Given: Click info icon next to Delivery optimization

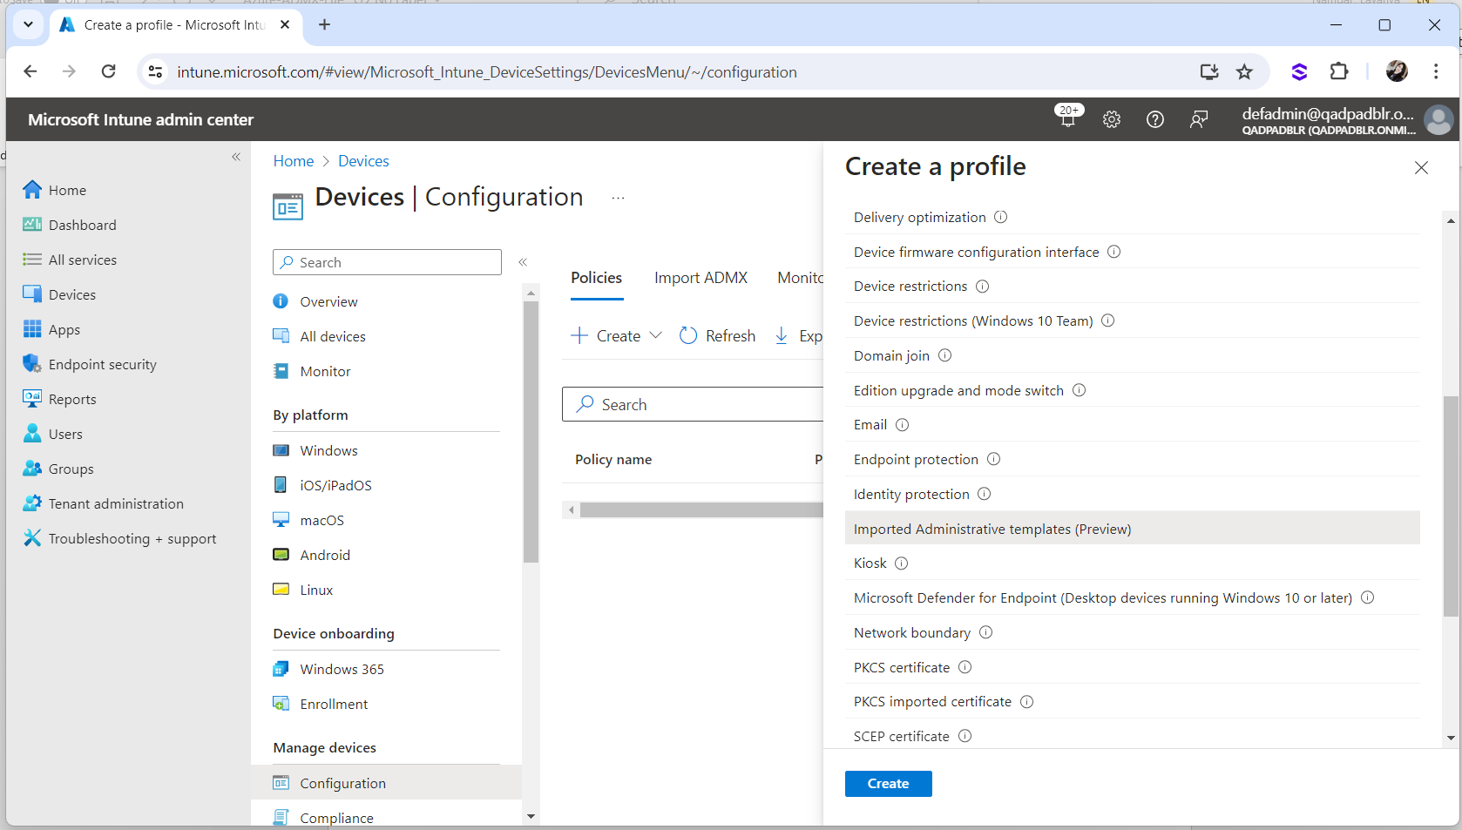Looking at the screenshot, I should click(x=1001, y=217).
